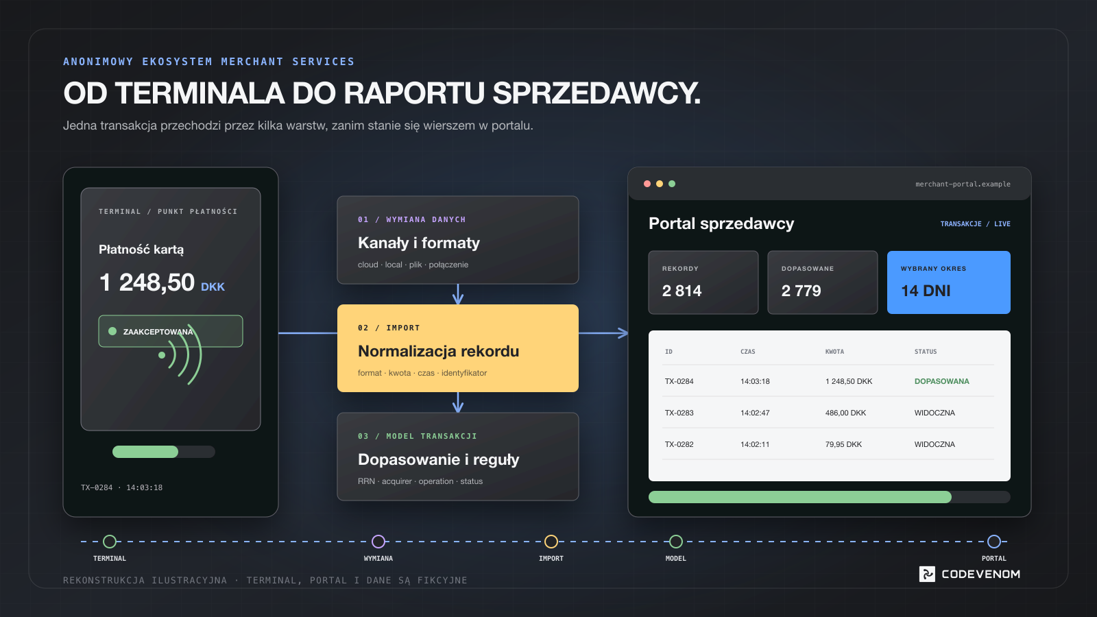Click the Portal sprzedawcy heading
1097x617 pixels.
coord(721,223)
